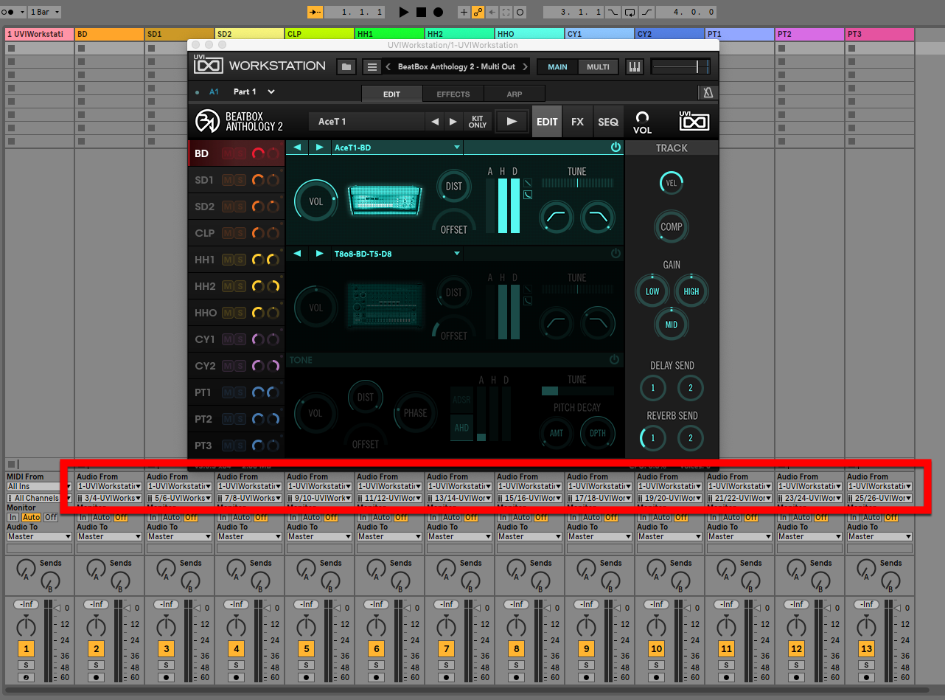Screen dimensions: 945x700
Task: Click the HHO track title header
Action: (529, 34)
